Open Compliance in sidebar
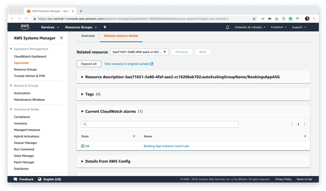Image resolution: width=326 pixels, height=191 pixels. point(22,117)
